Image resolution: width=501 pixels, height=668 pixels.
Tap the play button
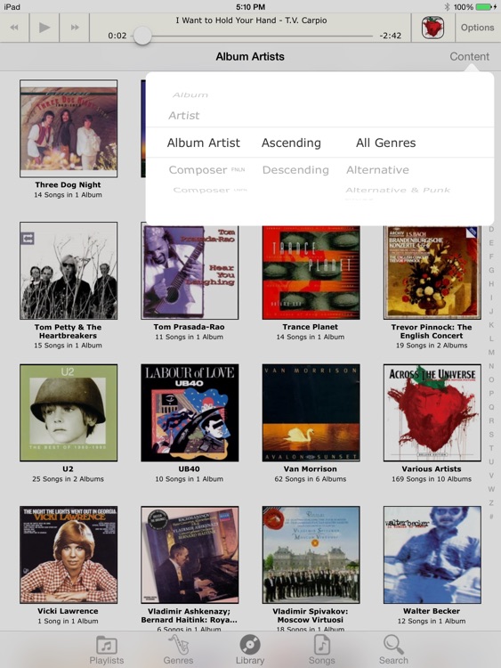pyautogui.click(x=44, y=28)
